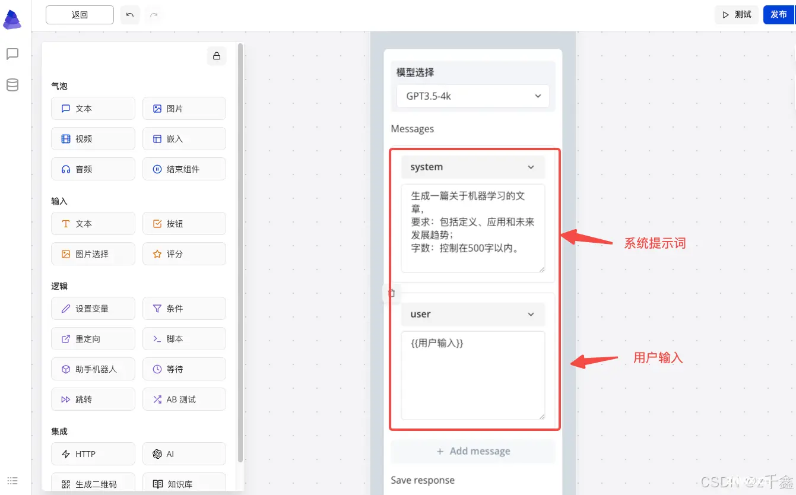Add a 图片 bubble block
Viewport: 796px width, 495px height.
[184, 109]
